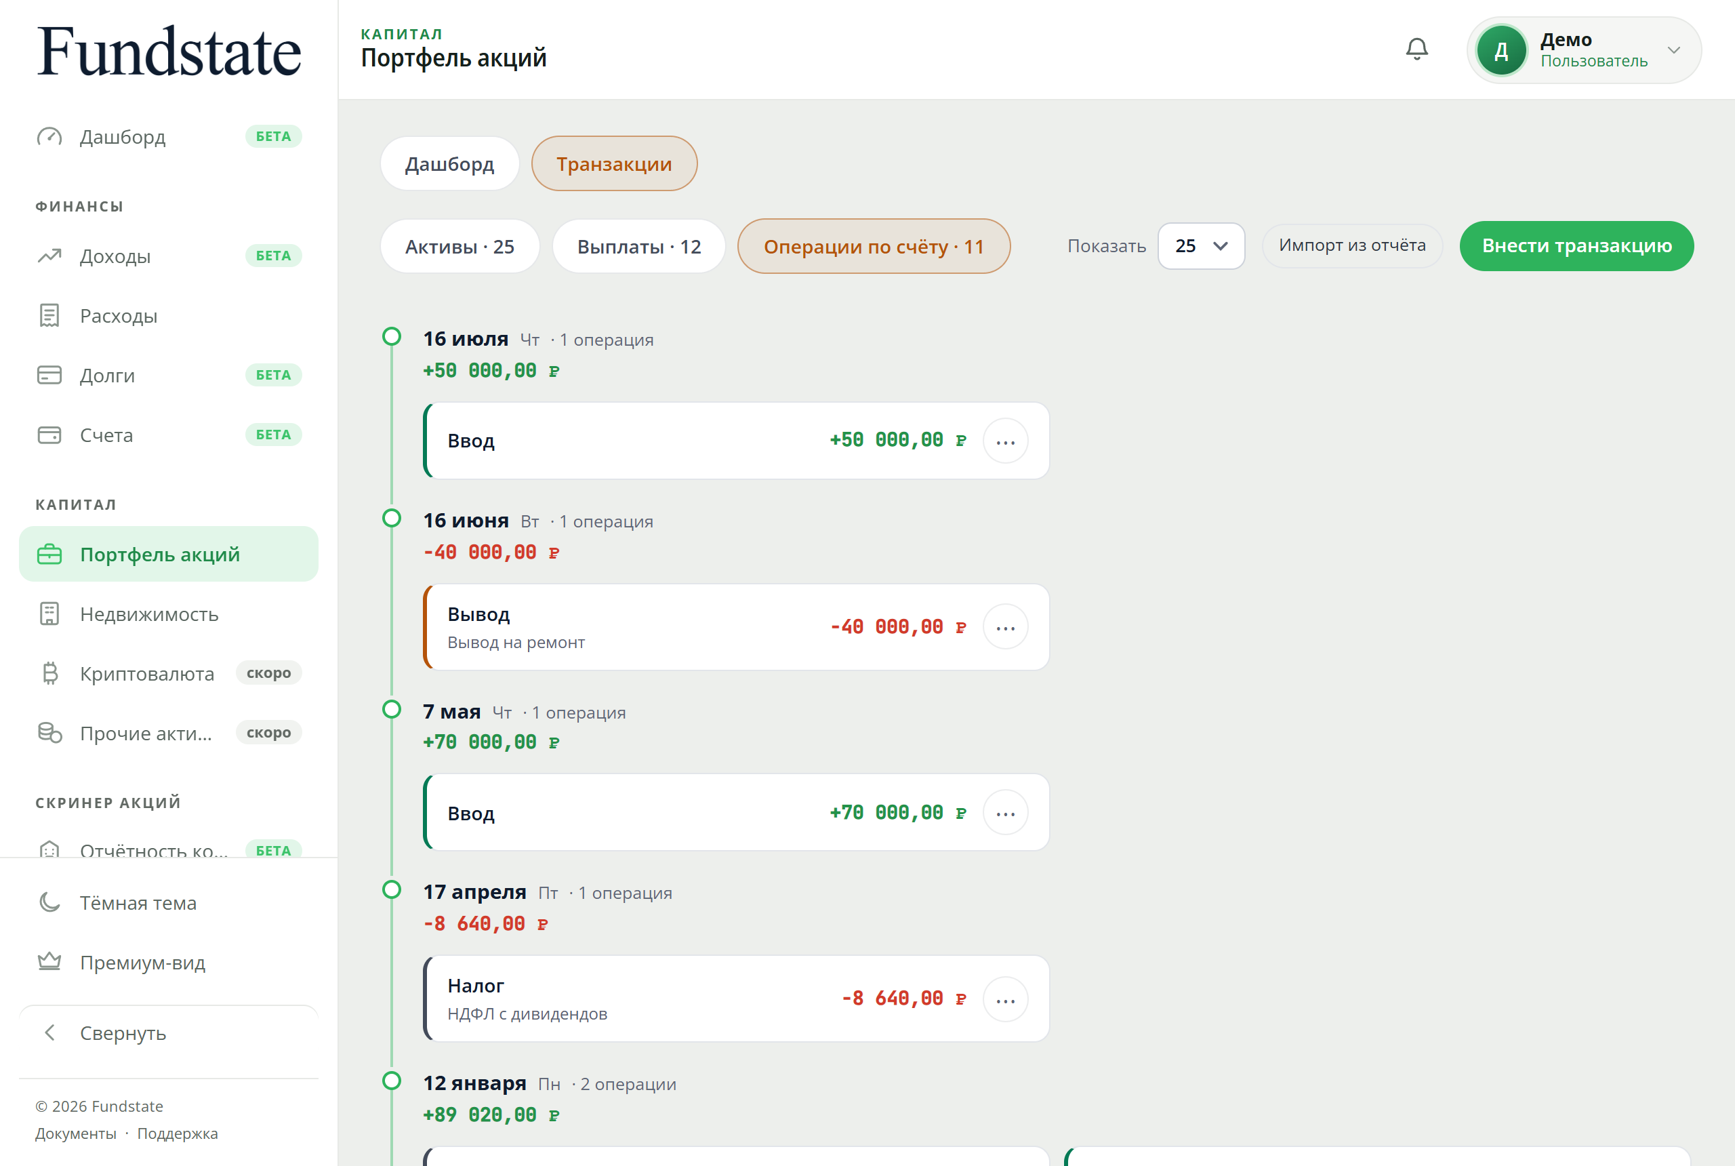Image resolution: width=1735 pixels, height=1166 pixels.
Task: Click the Fundstate logo
Action: [x=169, y=52]
